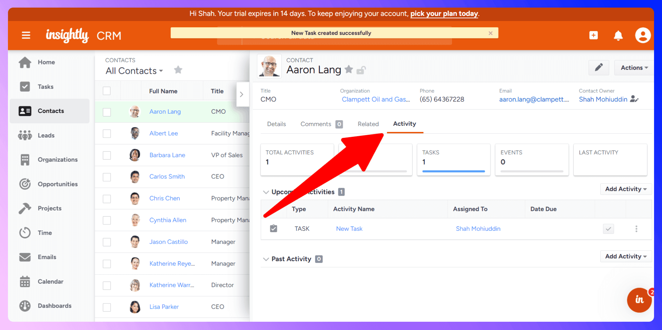
Task: Check the Albert Lee row checkbox
Action: pos(107,134)
